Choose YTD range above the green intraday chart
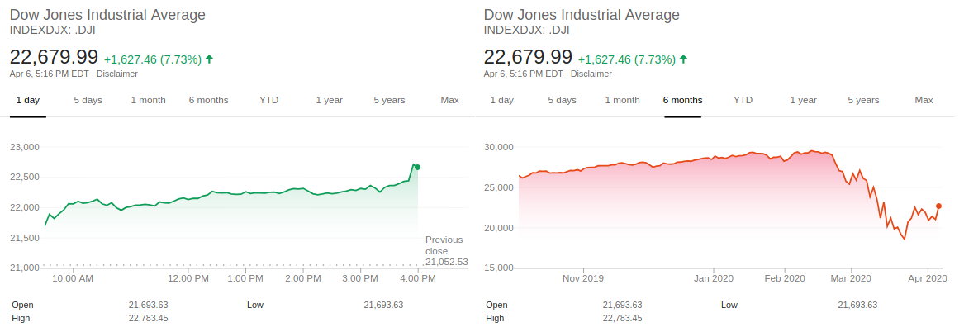 pos(269,100)
